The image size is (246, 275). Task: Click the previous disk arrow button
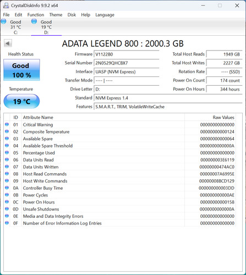8,43
